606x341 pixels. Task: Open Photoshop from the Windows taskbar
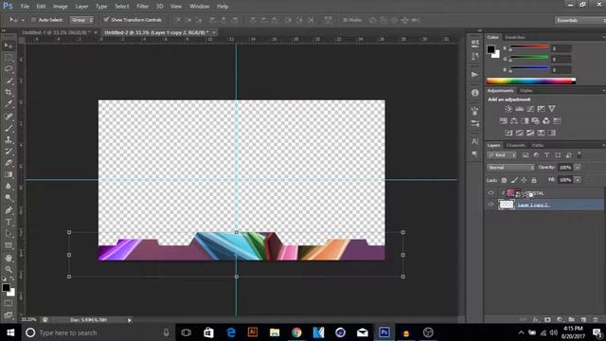tap(384, 332)
